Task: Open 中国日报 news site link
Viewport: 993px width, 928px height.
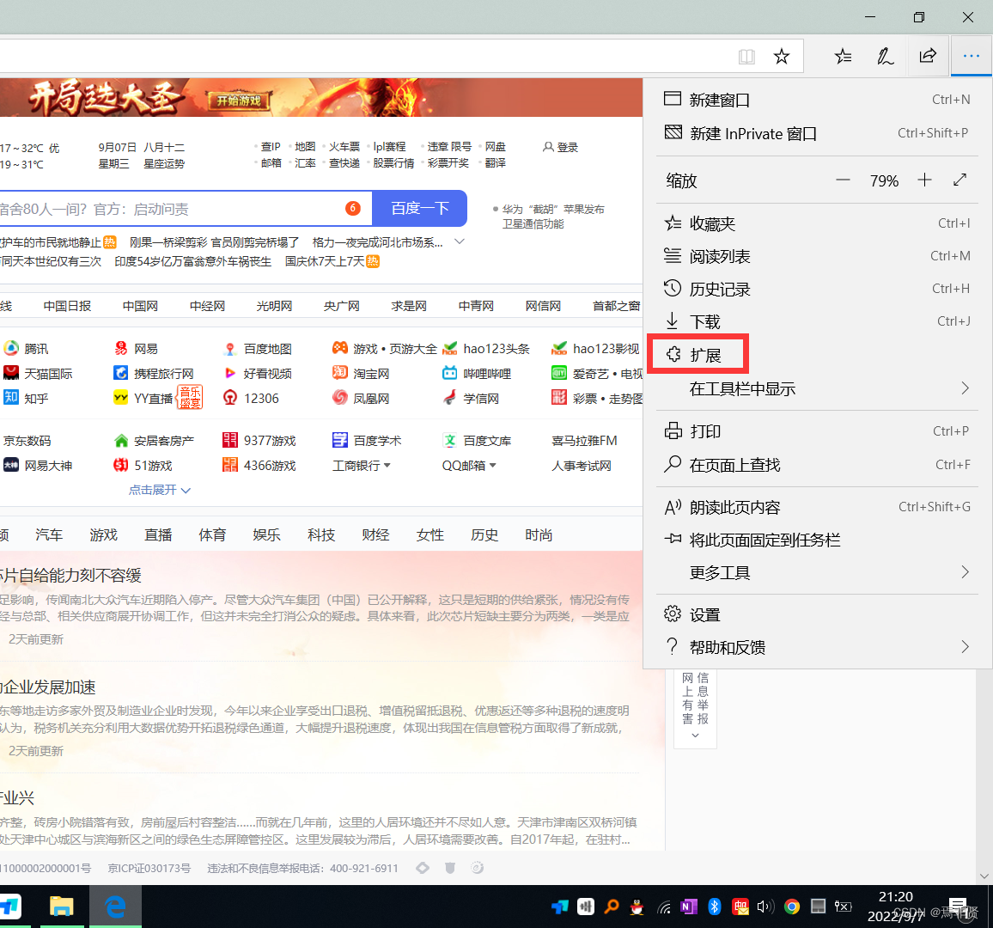Action: (67, 306)
